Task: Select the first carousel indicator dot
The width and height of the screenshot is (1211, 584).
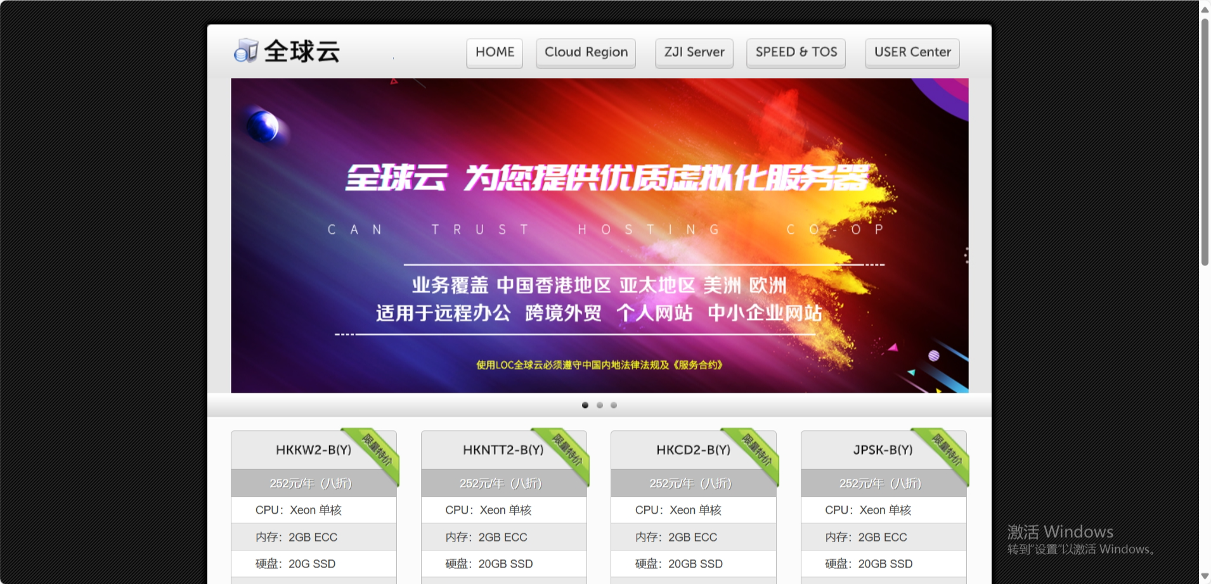Action: tap(585, 405)
